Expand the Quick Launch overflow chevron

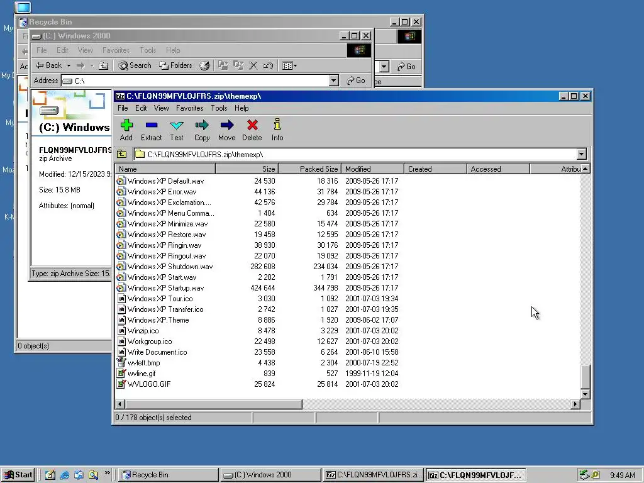pyautogui.click(x=107, y=473)
